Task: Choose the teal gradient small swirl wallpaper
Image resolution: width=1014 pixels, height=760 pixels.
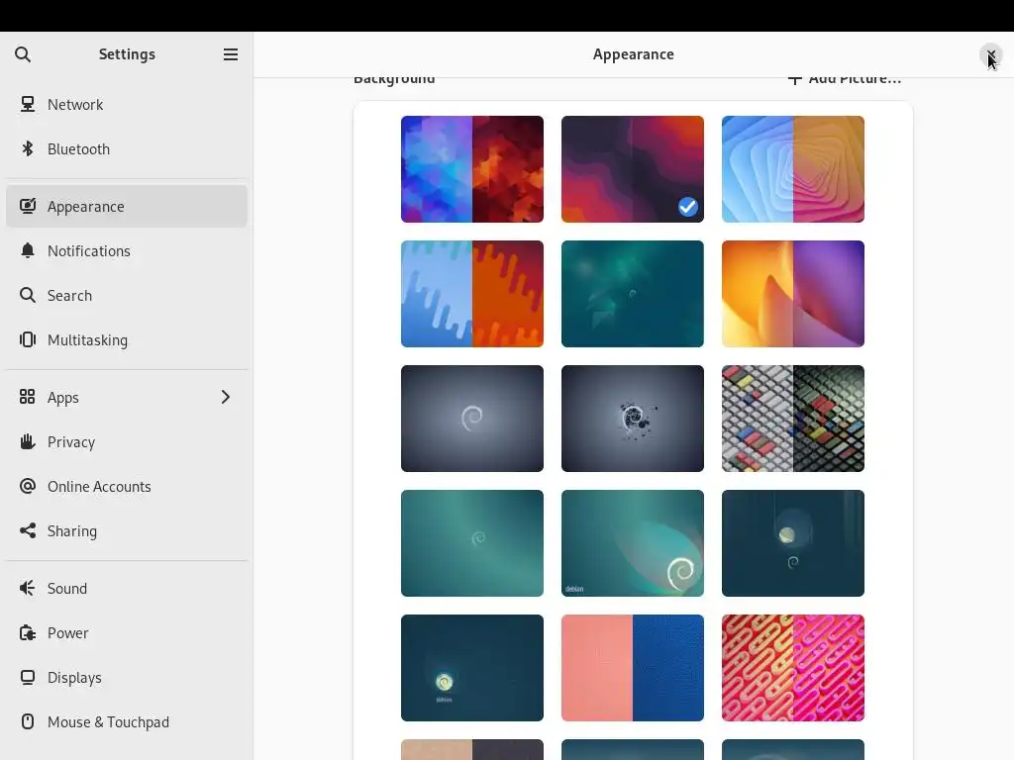Action: point(472,543)
